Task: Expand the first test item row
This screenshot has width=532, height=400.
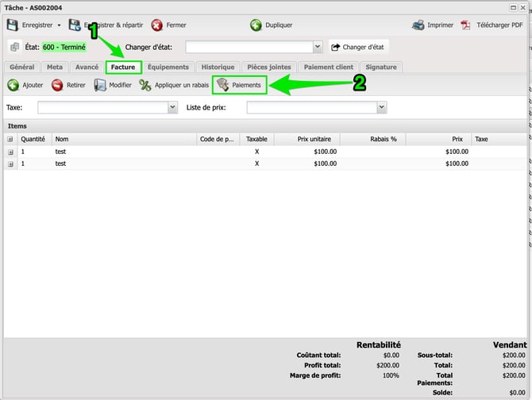Action: tap(10, 151)
